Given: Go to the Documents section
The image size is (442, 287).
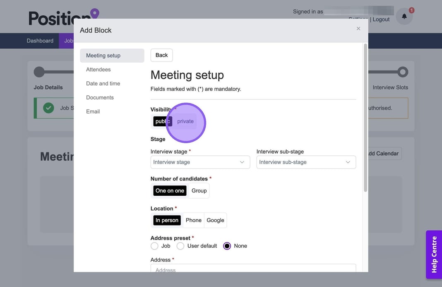Looking at the screenshot, I should coord(100,98).
